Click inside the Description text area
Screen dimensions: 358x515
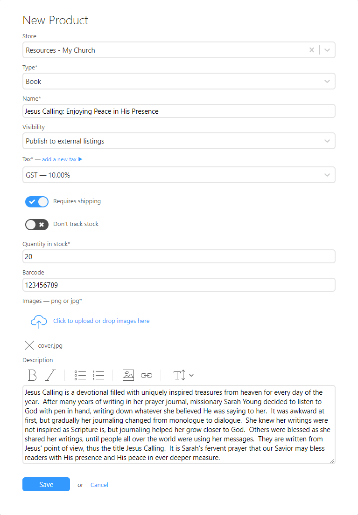click(x=179, y=425)
